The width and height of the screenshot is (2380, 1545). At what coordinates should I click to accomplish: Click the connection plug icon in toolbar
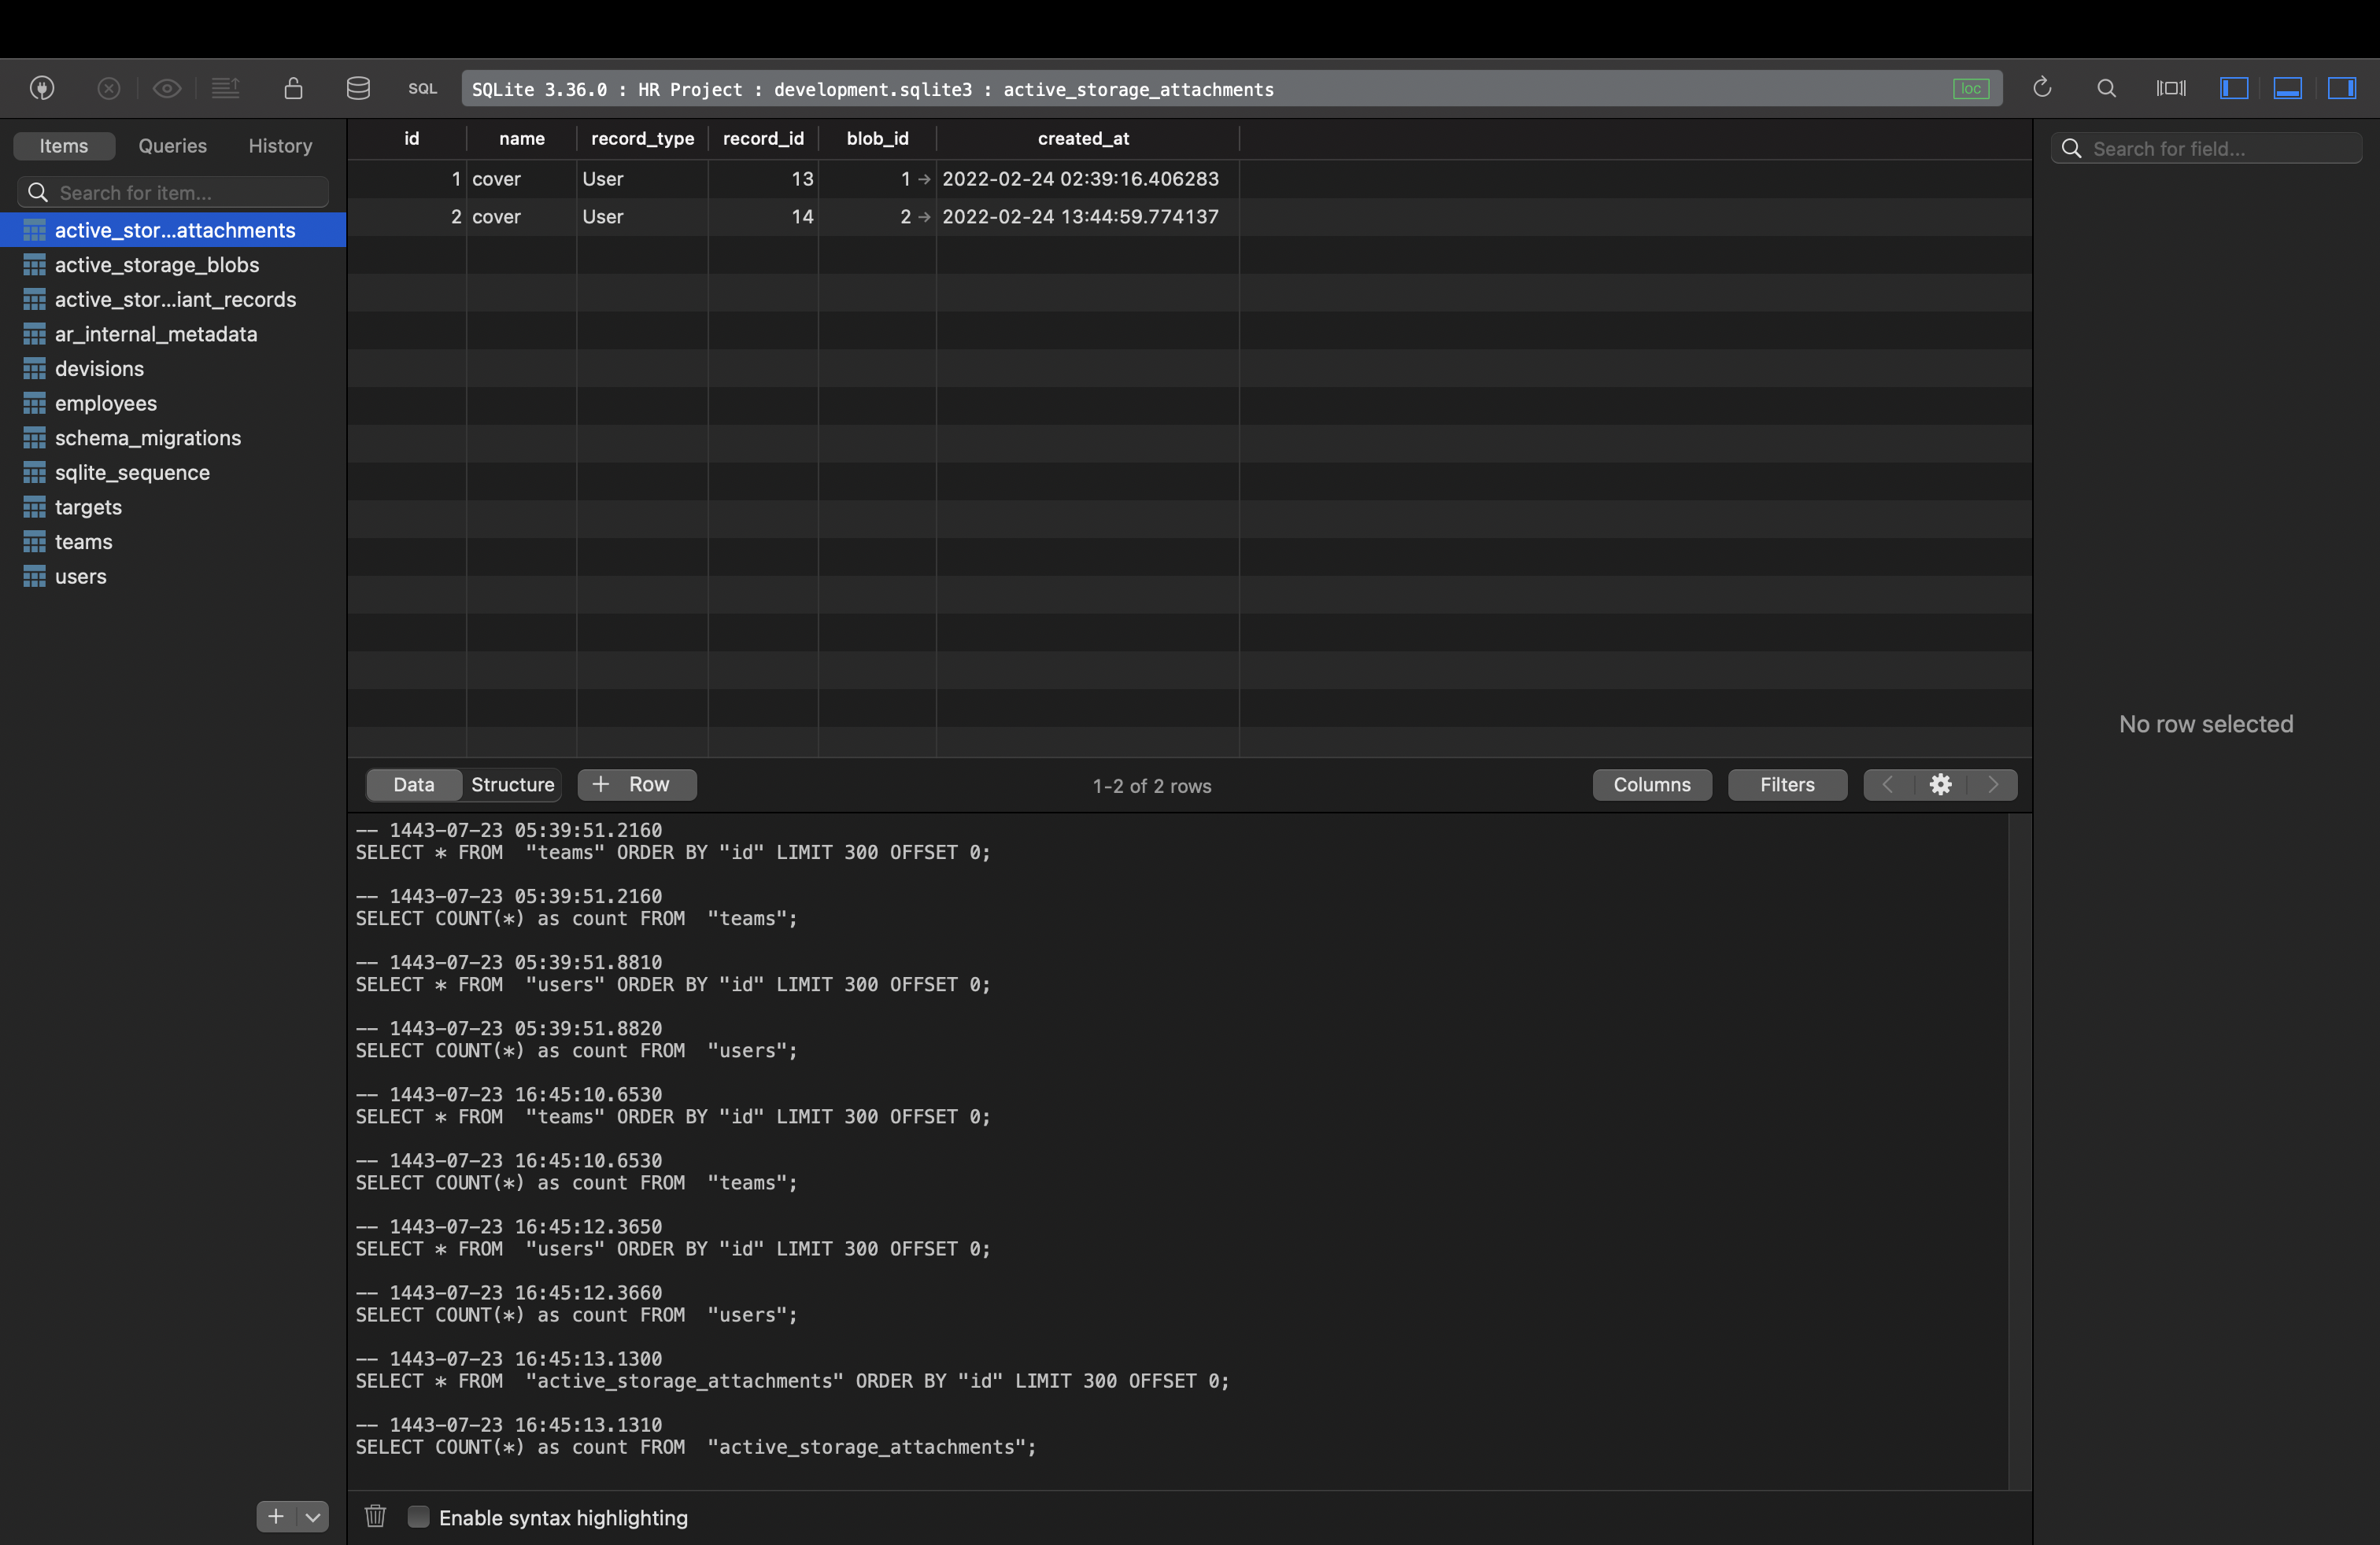click(x=42, y=88)
